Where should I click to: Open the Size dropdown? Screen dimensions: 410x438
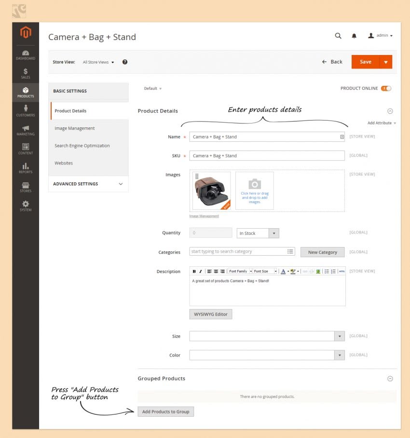click(267, 336)
